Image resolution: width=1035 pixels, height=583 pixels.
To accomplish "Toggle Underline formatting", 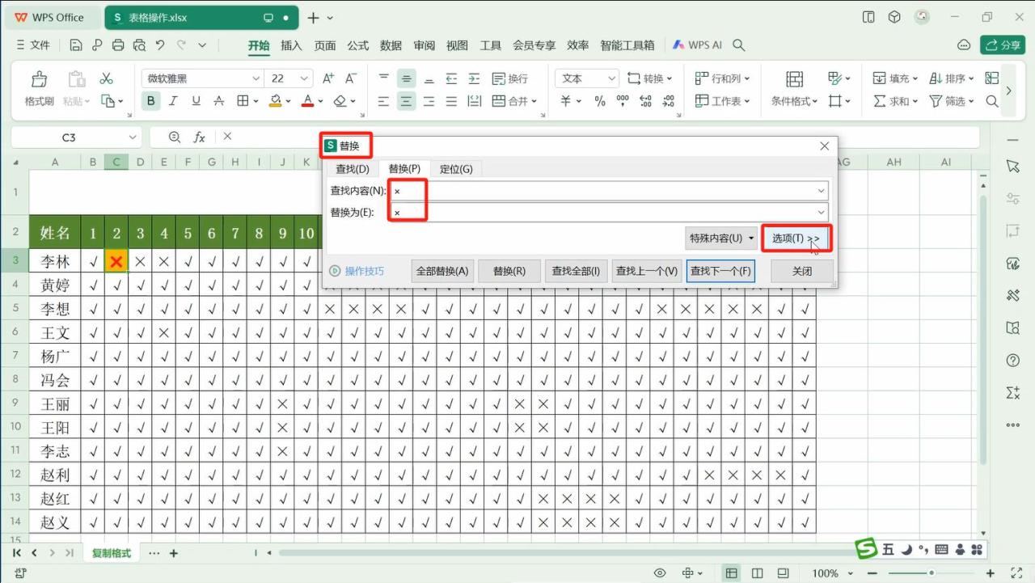I will (x=196, y=101).
